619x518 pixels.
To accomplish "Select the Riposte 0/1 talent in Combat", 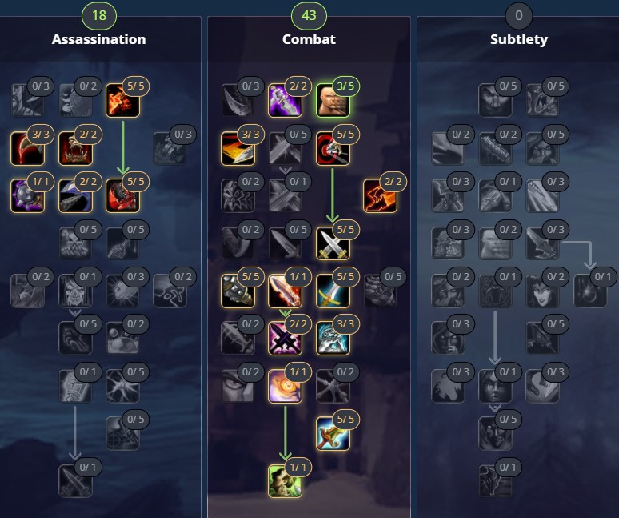I will point(285,195).
